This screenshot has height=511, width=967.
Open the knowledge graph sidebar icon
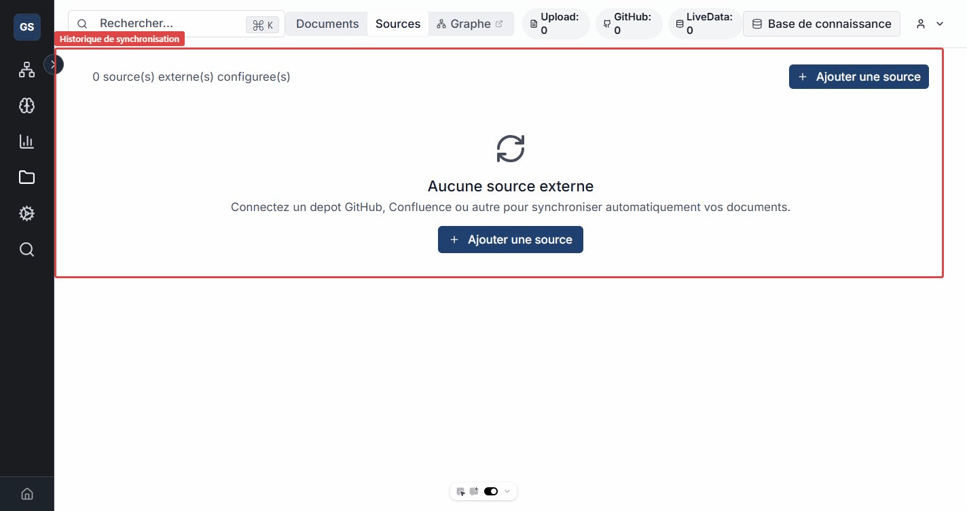pyautogui.click(x=26, y=69)
